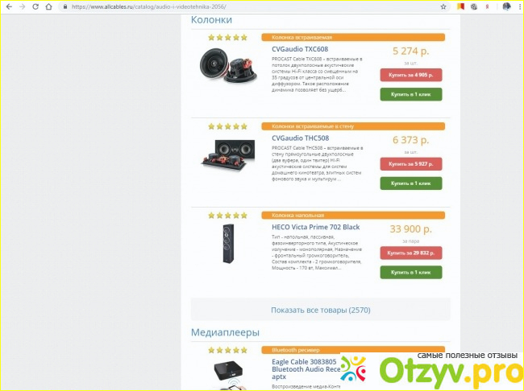Click the CVGaudio TXC608 speaker thumbnail
This screenshot has height=391, width=524.
(x=229, y=65)
